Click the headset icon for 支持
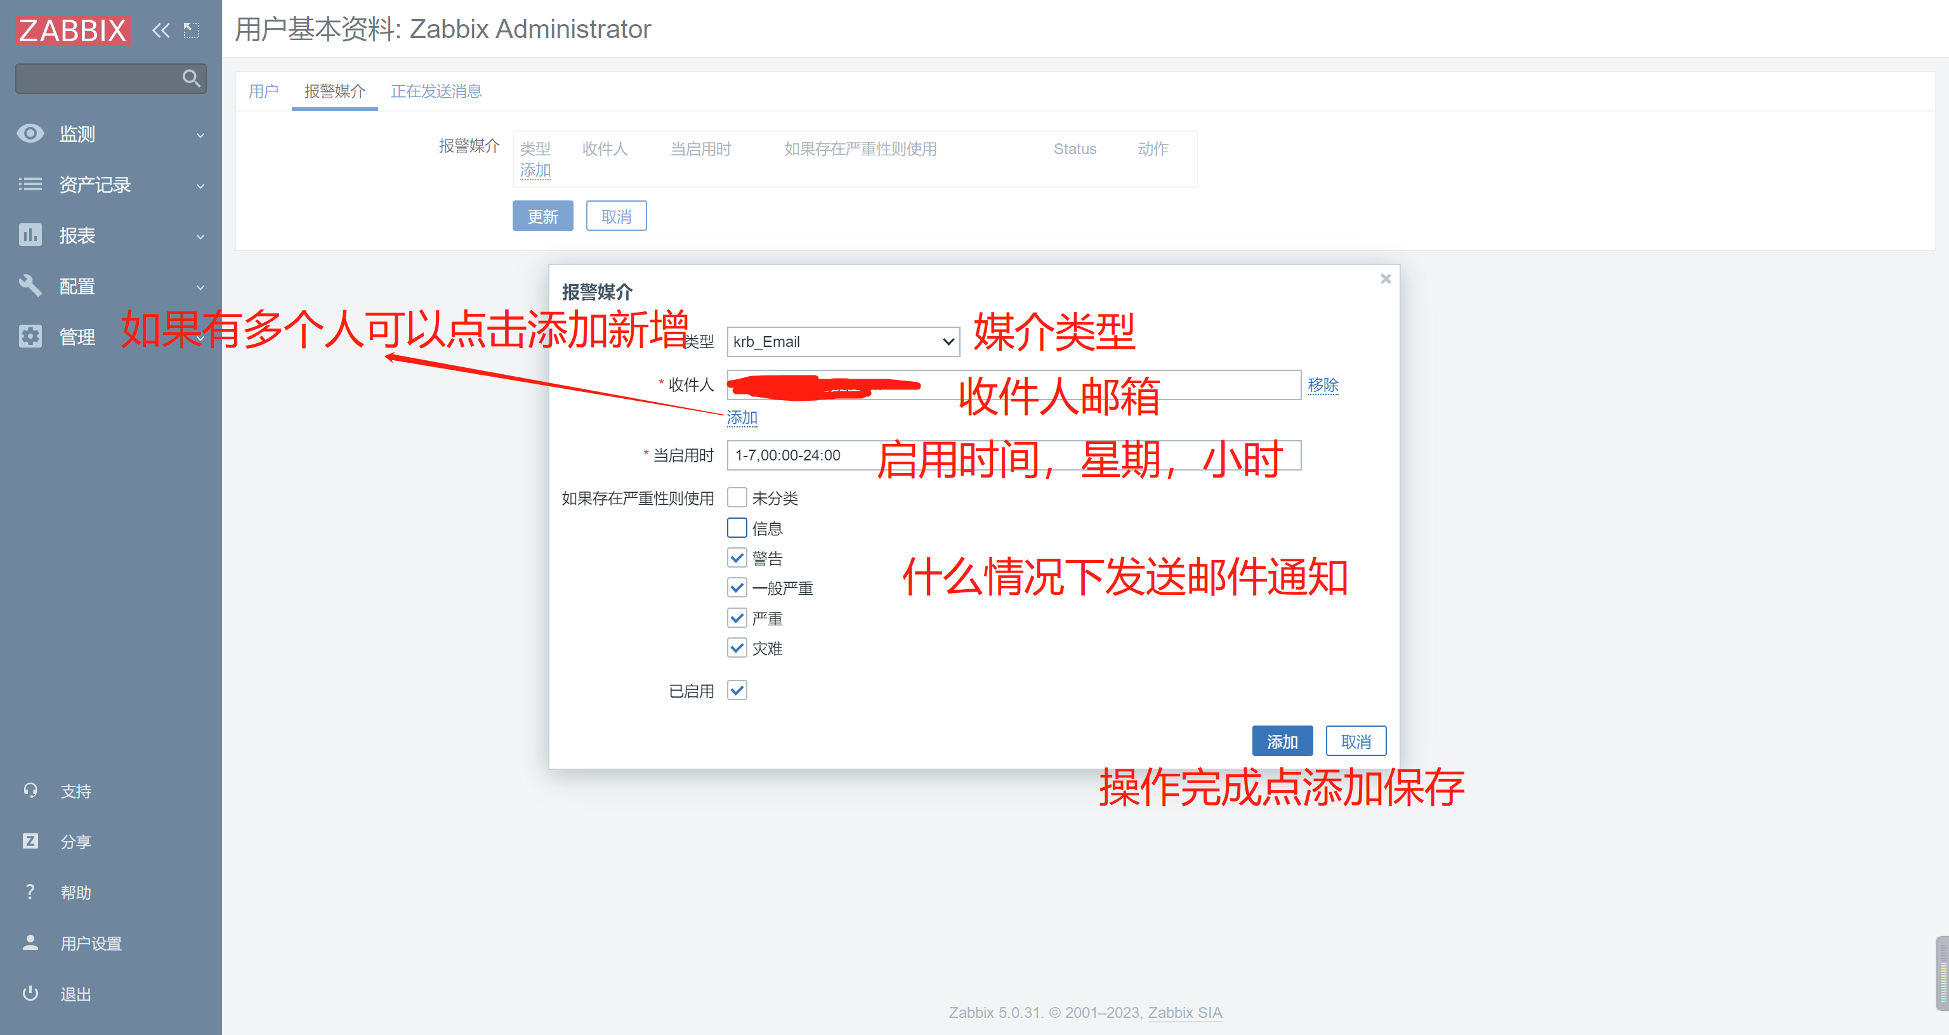1949x1035 pixels. [x=30, y=791]
